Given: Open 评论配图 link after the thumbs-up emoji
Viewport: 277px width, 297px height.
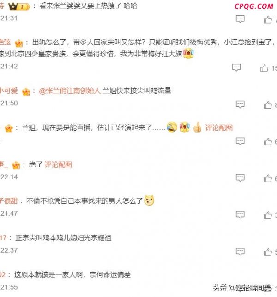Looking at the screenshot, I should tap(219, 127).
